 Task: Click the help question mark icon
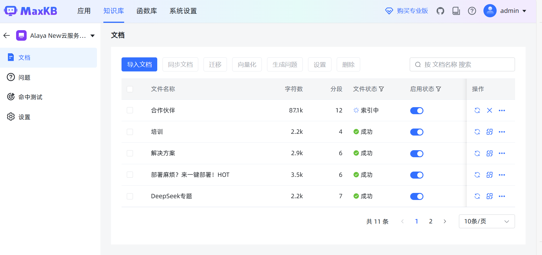[472, 11]
